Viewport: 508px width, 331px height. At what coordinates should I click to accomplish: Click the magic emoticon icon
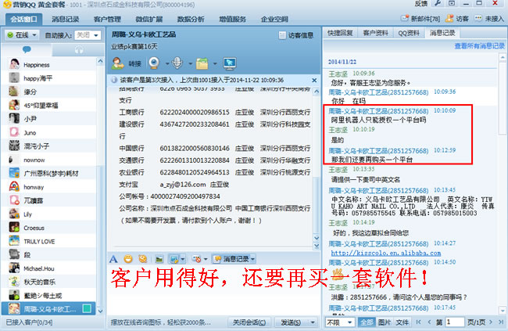[143, 259]
